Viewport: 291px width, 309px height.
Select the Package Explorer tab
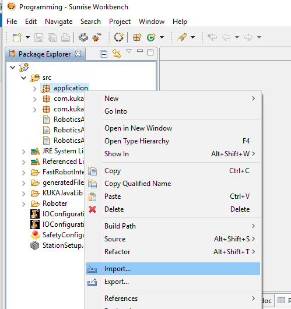point(45,54)
